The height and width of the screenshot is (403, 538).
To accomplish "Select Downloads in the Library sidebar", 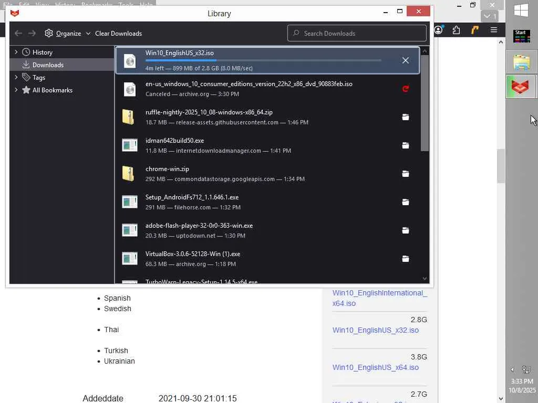I will 62,65.
